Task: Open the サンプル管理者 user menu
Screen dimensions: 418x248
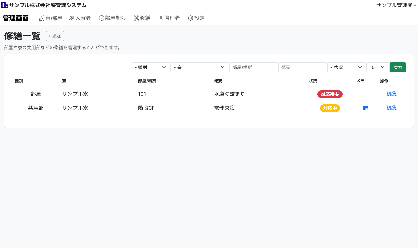Action: tap(396, 5)
